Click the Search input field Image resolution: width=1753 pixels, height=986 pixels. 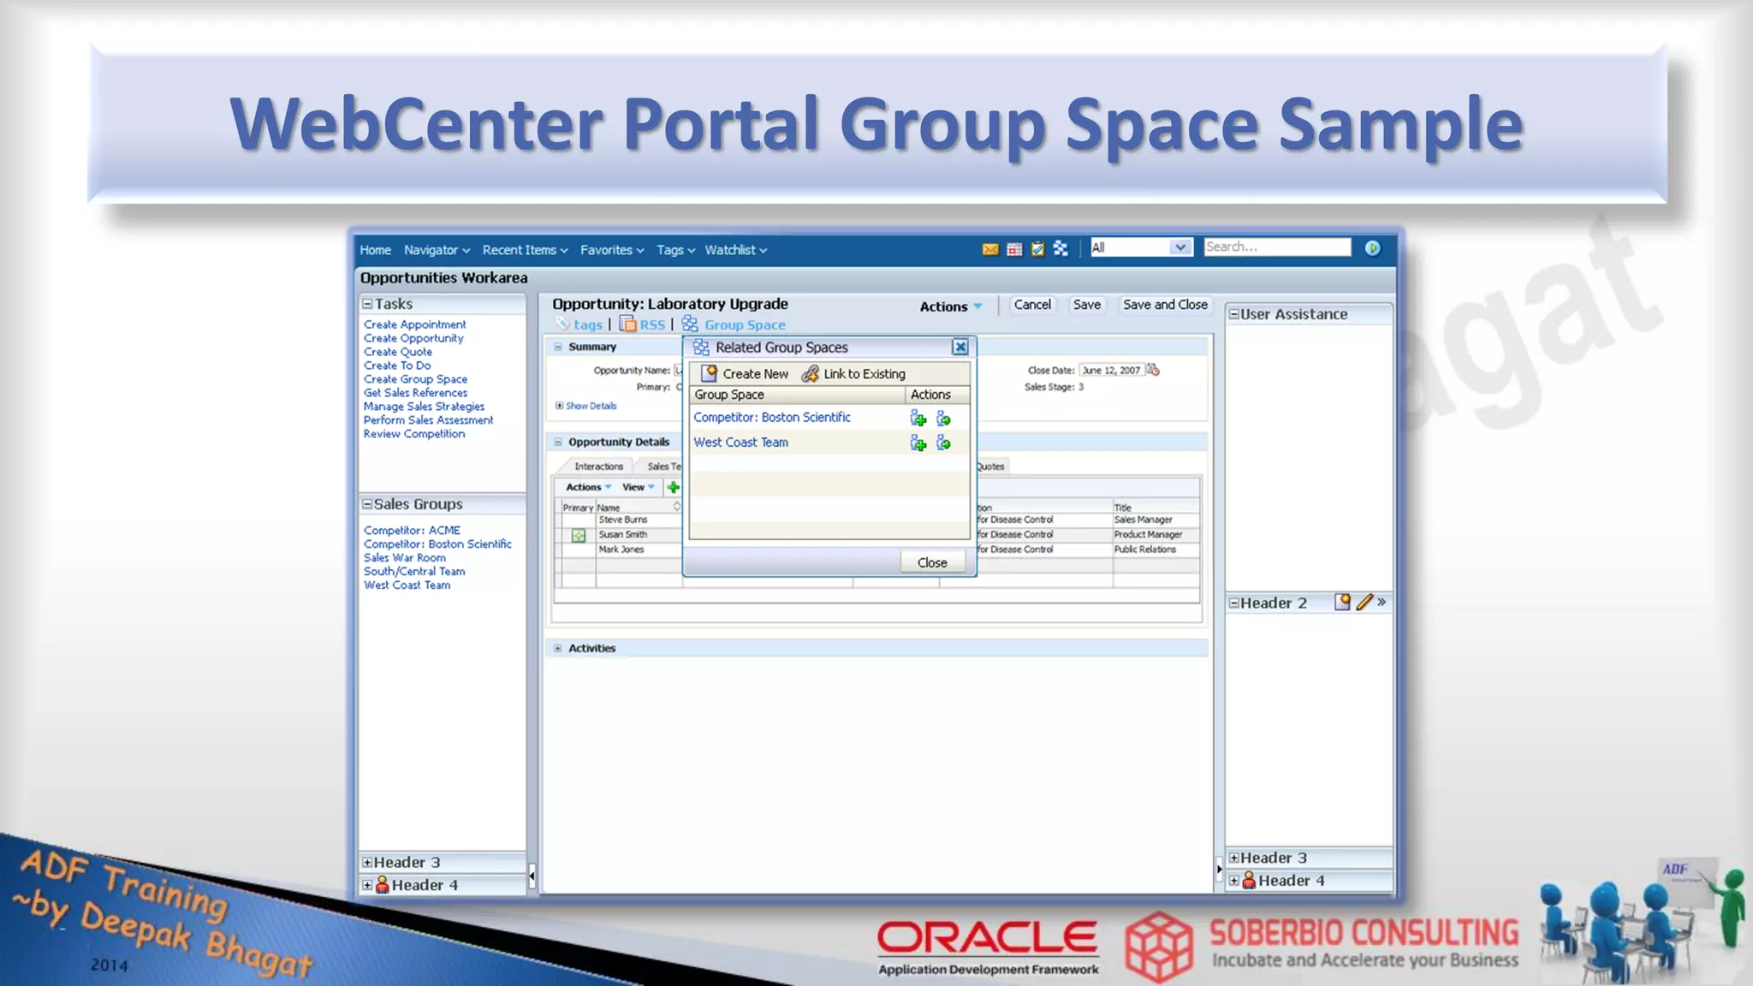pos(1276,247)
